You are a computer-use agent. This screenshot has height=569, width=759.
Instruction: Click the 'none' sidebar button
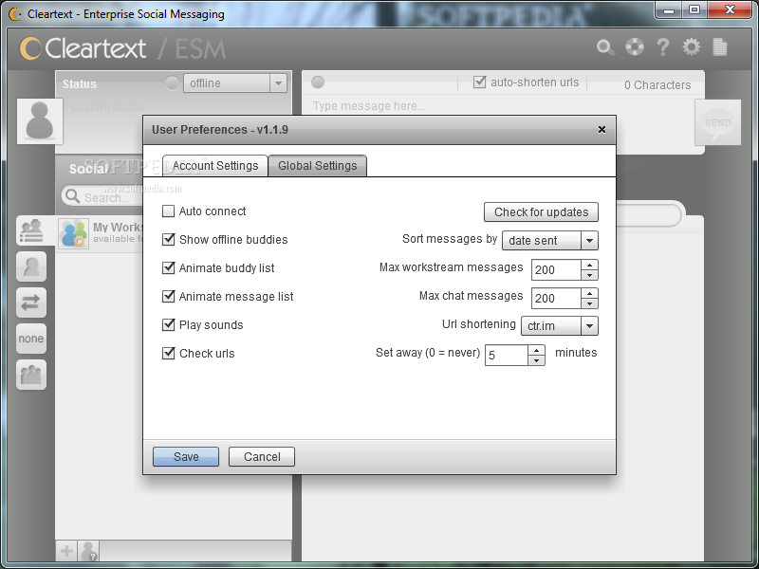(x=31, y=339)
